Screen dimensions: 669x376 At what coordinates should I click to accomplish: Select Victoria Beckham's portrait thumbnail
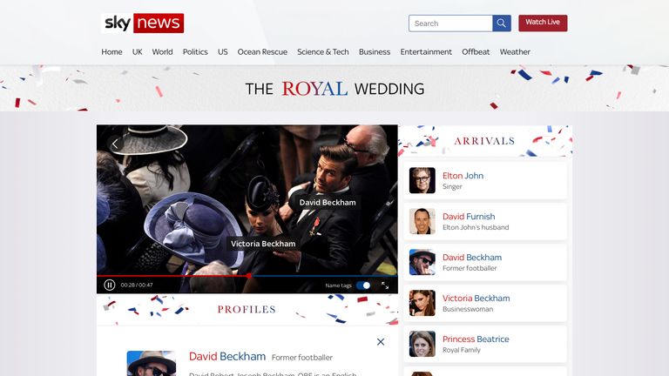422,303
